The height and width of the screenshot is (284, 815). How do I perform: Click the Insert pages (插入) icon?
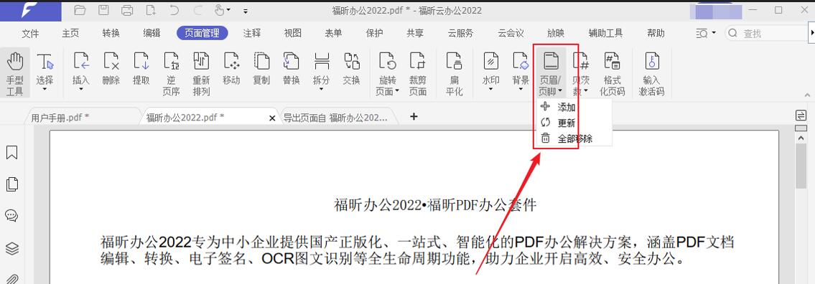81,62
